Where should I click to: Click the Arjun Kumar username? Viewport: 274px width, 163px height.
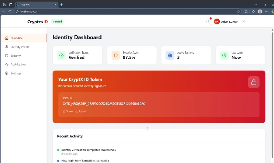229,22
